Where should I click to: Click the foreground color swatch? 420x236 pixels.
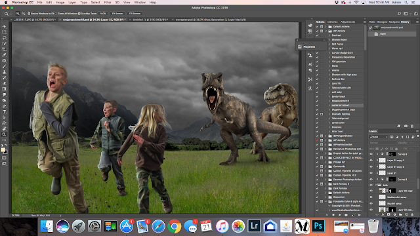click(x=3, y=149)
